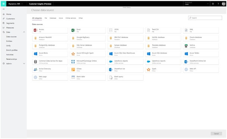Select the SQL Server database tile
Viewport: 227px width, 139px height.
(88, 46)
